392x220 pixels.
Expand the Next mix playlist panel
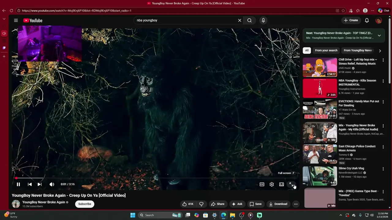(379, 35)
